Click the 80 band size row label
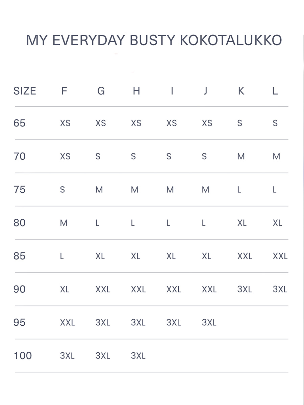This screenshot has height=405, width=304. point(20,223)
